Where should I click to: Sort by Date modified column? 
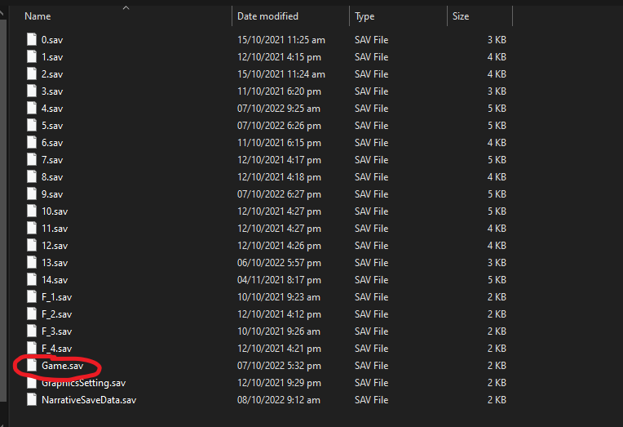(267, 16)
